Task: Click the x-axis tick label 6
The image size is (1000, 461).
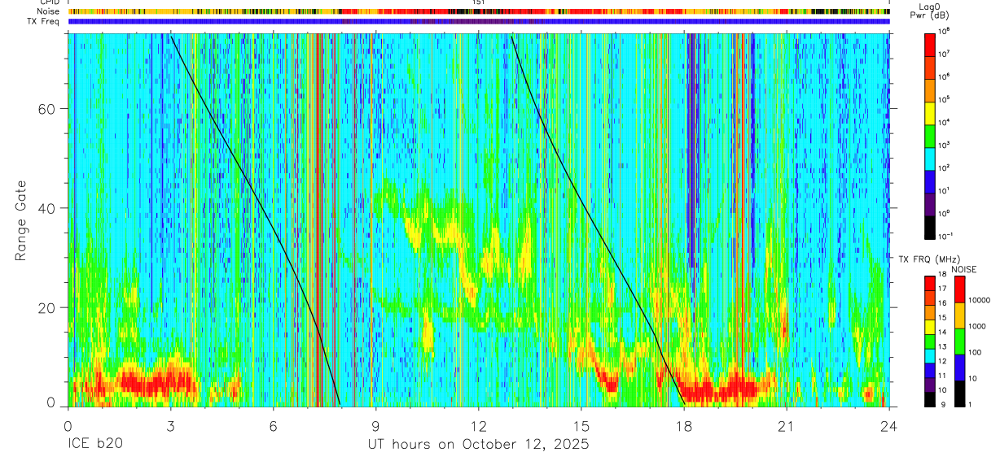Action: click(x=273, y=425)
